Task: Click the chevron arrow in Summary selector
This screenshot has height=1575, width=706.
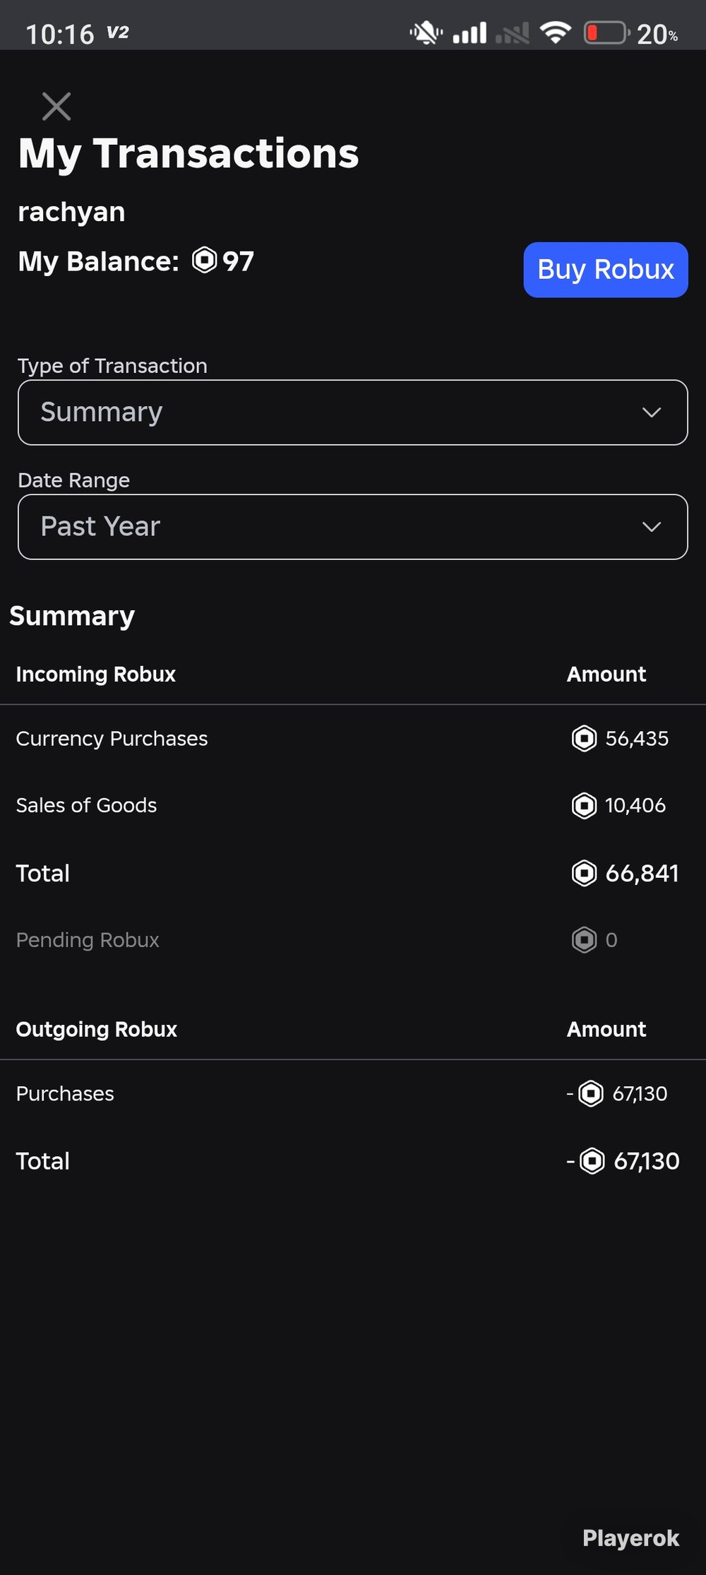Action: (x=652, y=412)
